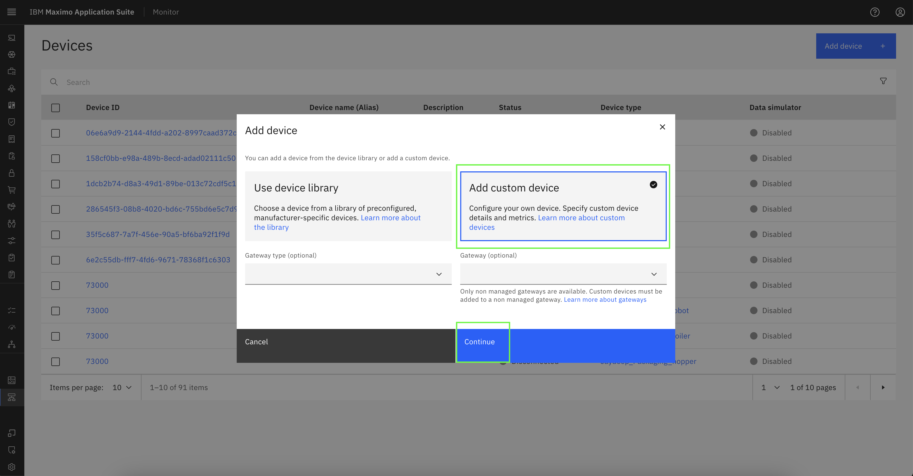Click the Add device button
This screenshot has width=913, height=476.
click(856, 46)
